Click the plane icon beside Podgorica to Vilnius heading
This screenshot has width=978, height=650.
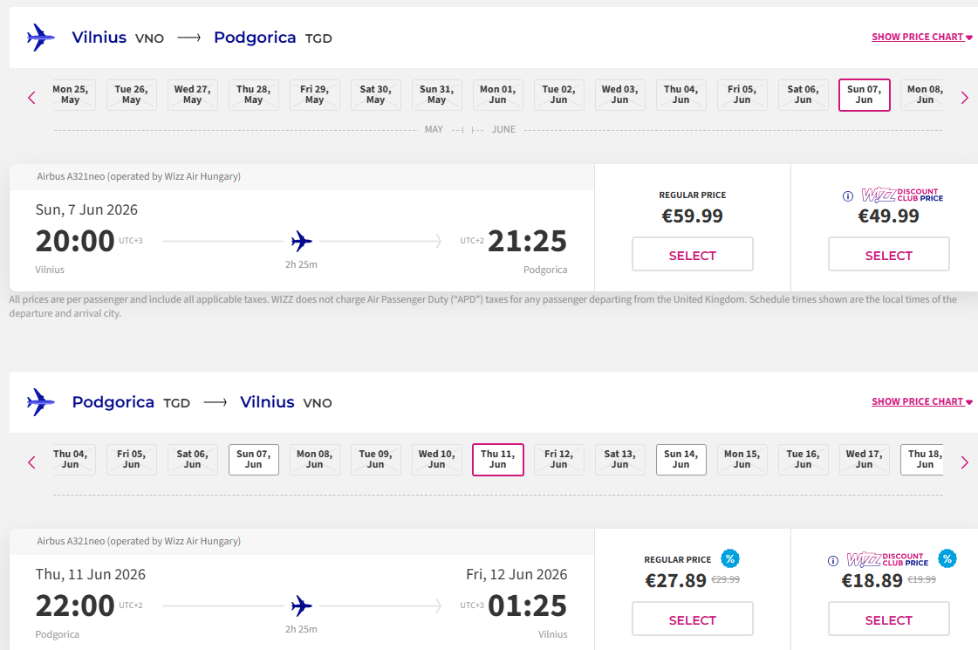click(x=41, y=402)
